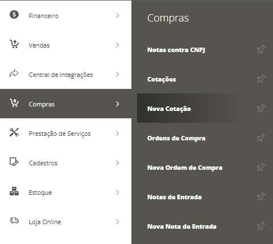This screenshot has width=273, height=244.
Task: Click the Cadastros edit note icon
Action: [x=14, y=162]
